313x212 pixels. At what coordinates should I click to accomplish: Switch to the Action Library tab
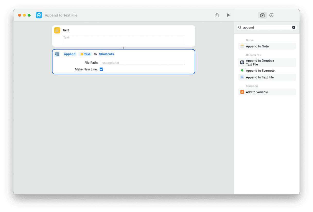coord(262,15)
